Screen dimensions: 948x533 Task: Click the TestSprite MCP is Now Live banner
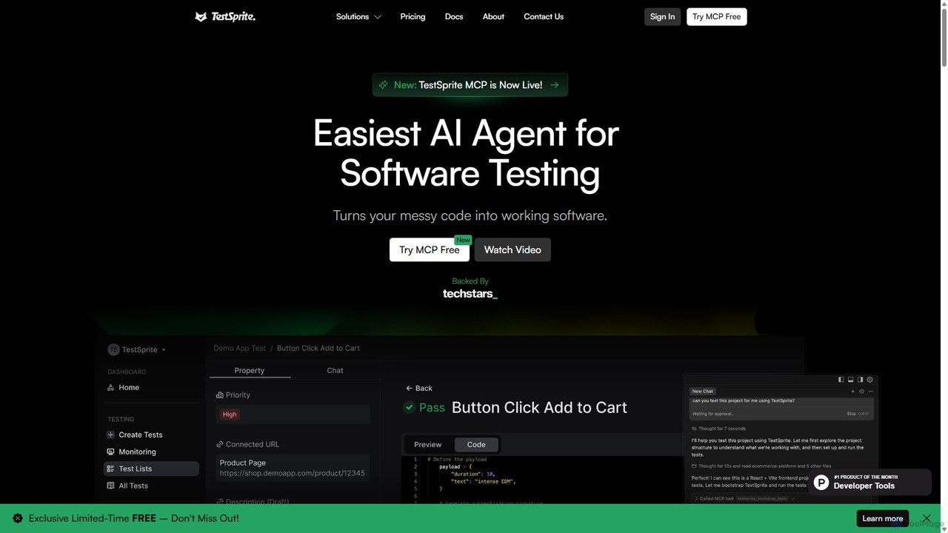coord(470,85)
